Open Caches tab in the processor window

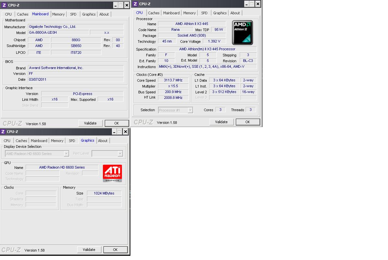[x=154, y=13]
